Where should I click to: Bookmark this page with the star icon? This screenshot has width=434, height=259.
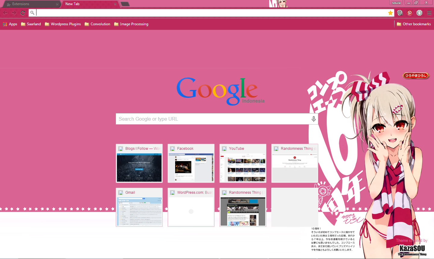(390, 13)
